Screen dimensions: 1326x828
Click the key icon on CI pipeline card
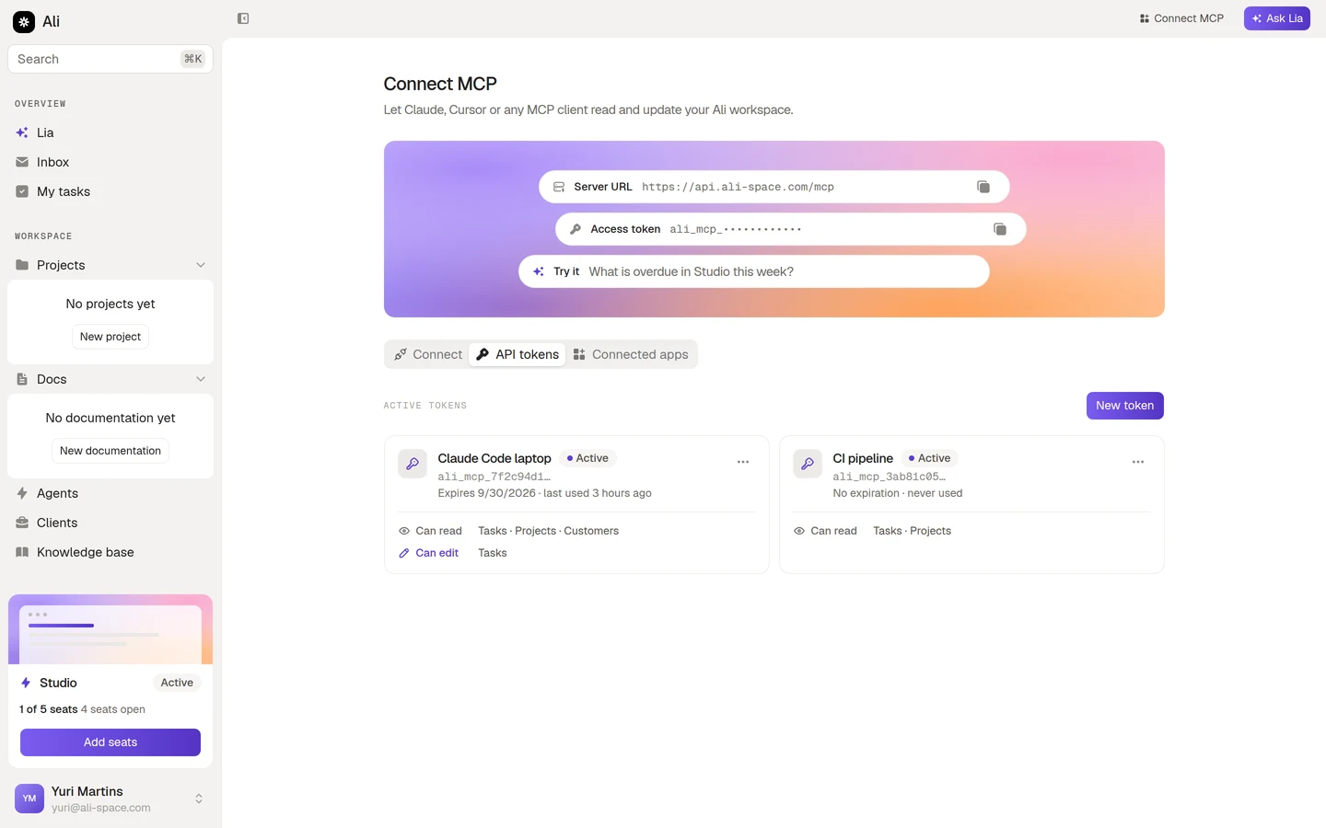(808, 464)
